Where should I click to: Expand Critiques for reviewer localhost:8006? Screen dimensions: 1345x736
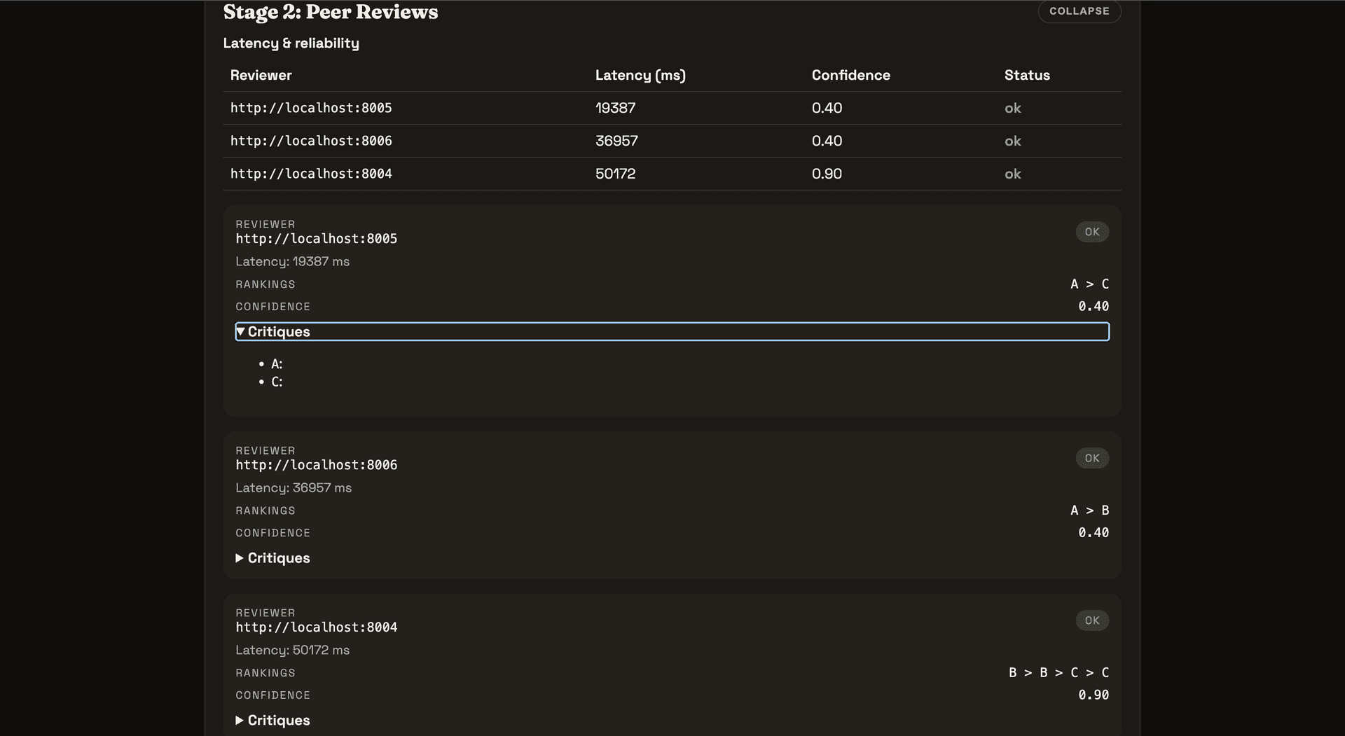[278, 558]
